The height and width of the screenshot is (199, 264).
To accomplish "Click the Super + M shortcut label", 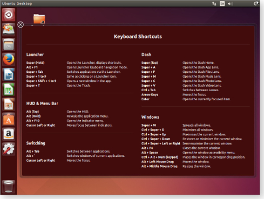I will coord(148,77).
